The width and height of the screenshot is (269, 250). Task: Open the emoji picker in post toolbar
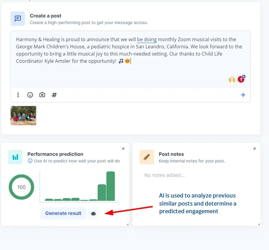(x=30, y=95)
